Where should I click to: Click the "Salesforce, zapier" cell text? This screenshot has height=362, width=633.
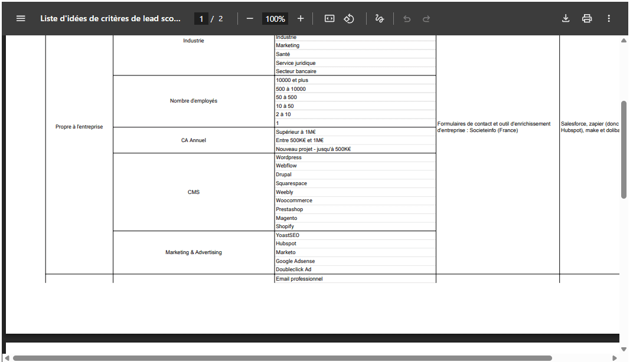[590, 127]
